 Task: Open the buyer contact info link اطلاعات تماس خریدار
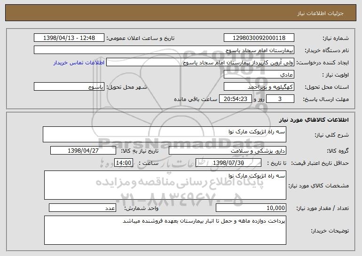[x=79, y=63]
